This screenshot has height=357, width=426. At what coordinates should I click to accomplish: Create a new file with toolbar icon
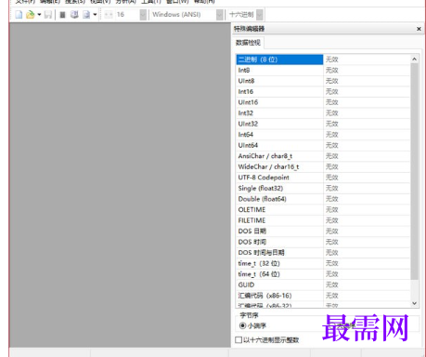point(19,15)
